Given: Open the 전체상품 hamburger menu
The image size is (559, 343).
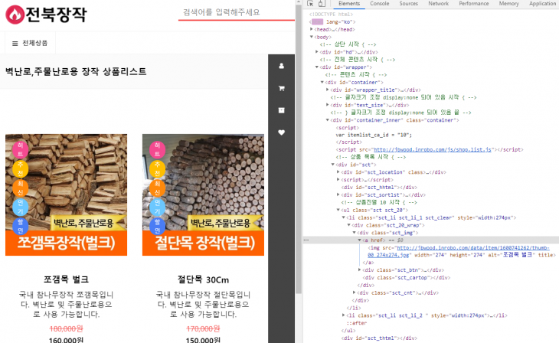Looking at the screenshot, I should 30,43.
